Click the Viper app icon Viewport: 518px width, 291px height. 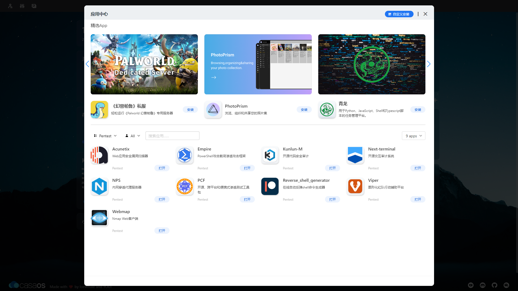click(x=355, y=186)
